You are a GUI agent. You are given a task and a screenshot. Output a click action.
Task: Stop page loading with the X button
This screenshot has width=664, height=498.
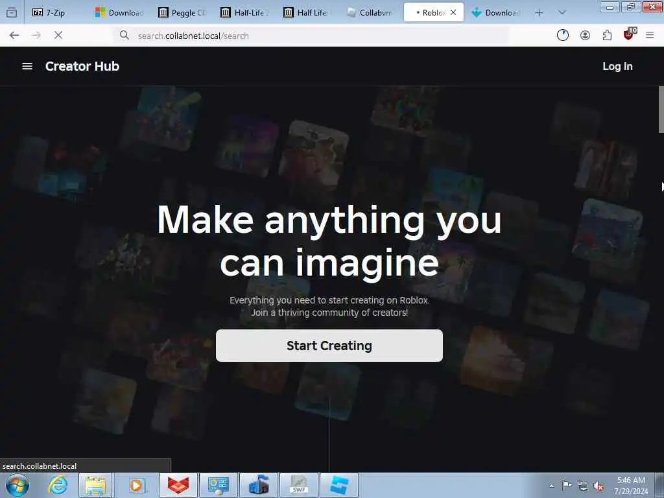tap(58, 36)
